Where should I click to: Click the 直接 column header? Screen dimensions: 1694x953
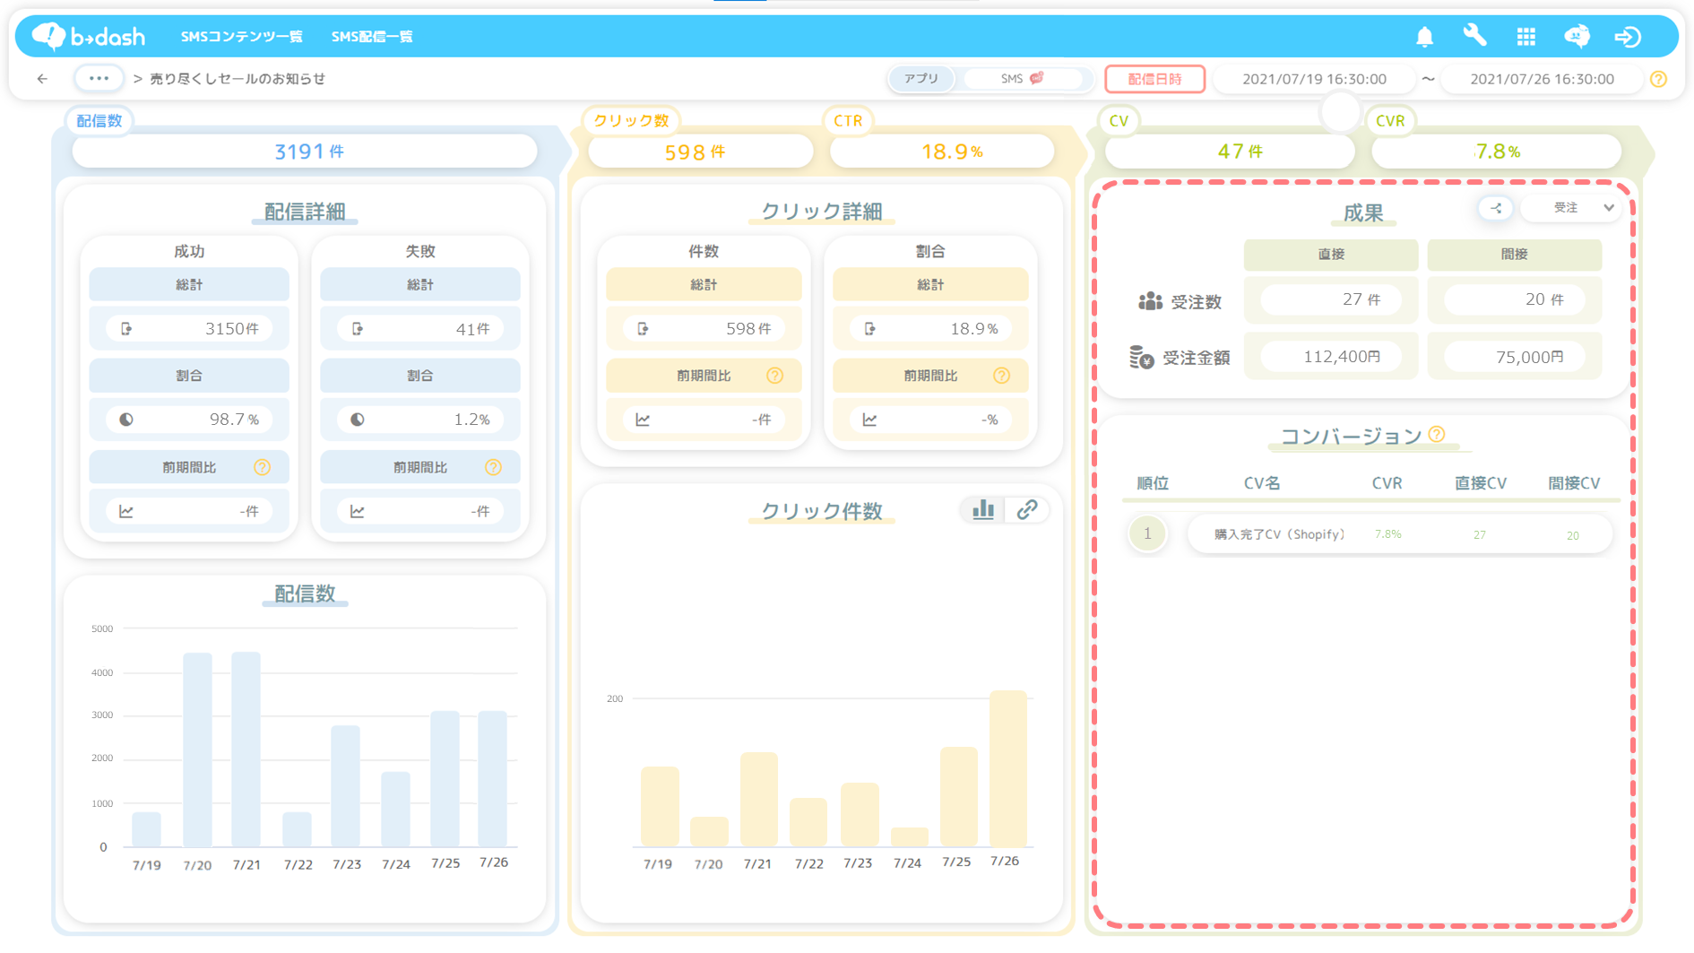pyautogui.click(x=1331, y=255)
